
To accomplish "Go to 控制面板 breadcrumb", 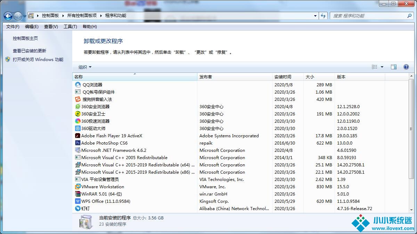I will pyautogui.click(x=50, y=16).
